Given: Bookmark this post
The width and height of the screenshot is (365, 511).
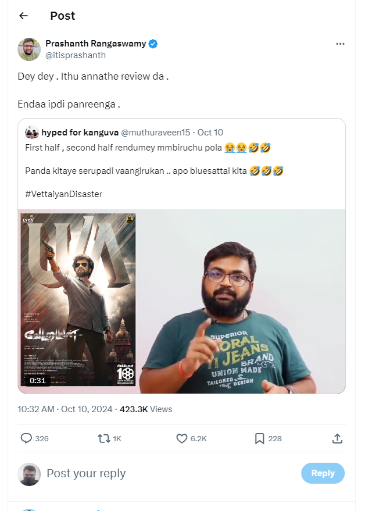Looking at the screenshot, I should pos(259,438).
